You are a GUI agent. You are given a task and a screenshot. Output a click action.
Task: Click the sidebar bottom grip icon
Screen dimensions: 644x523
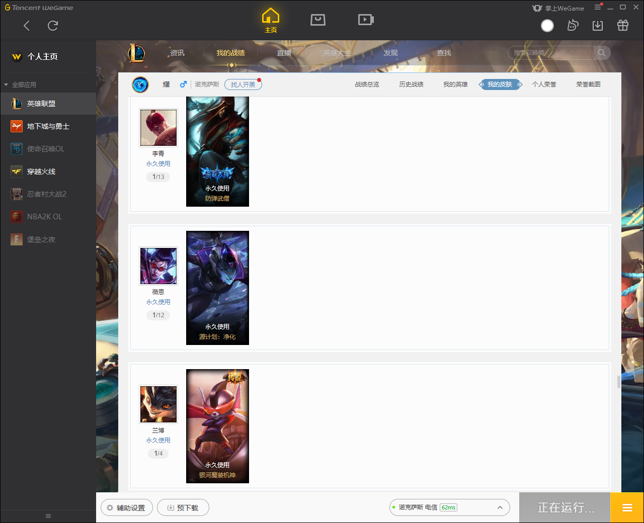tap(48, 516)
